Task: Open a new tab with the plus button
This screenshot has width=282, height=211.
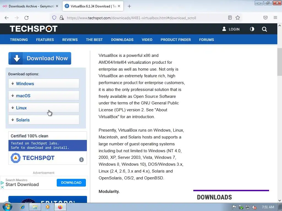Action: 129,6
